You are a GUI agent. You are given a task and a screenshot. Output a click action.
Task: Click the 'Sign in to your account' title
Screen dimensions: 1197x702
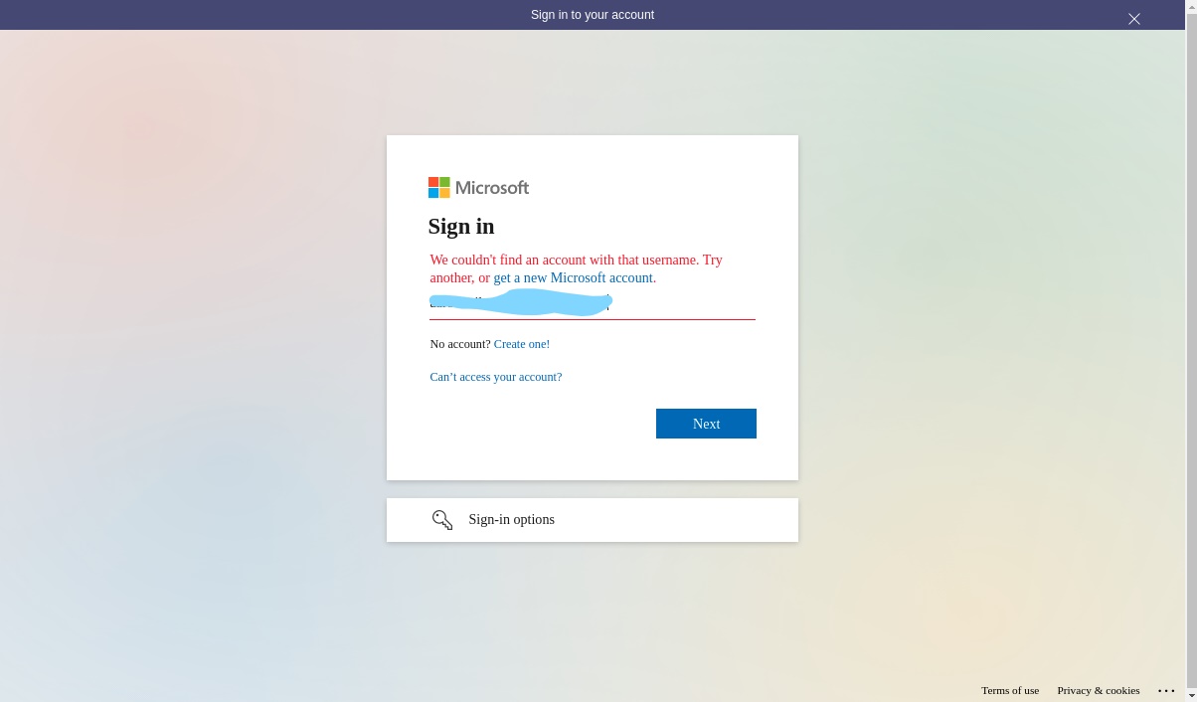(x=593, y=15)
